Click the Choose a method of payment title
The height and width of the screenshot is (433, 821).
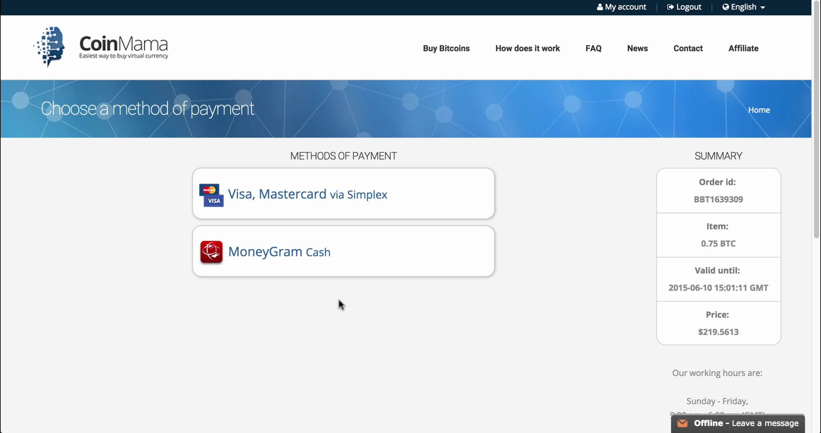pyautogui.click(x=147, y=109)
